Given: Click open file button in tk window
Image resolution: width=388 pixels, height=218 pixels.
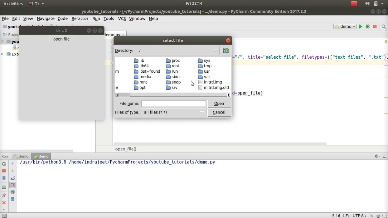Looking at the screenshot, I should pos(62,39).
